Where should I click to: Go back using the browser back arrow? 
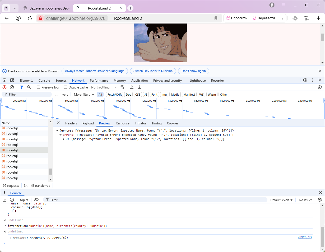click(x=7, y=18)
